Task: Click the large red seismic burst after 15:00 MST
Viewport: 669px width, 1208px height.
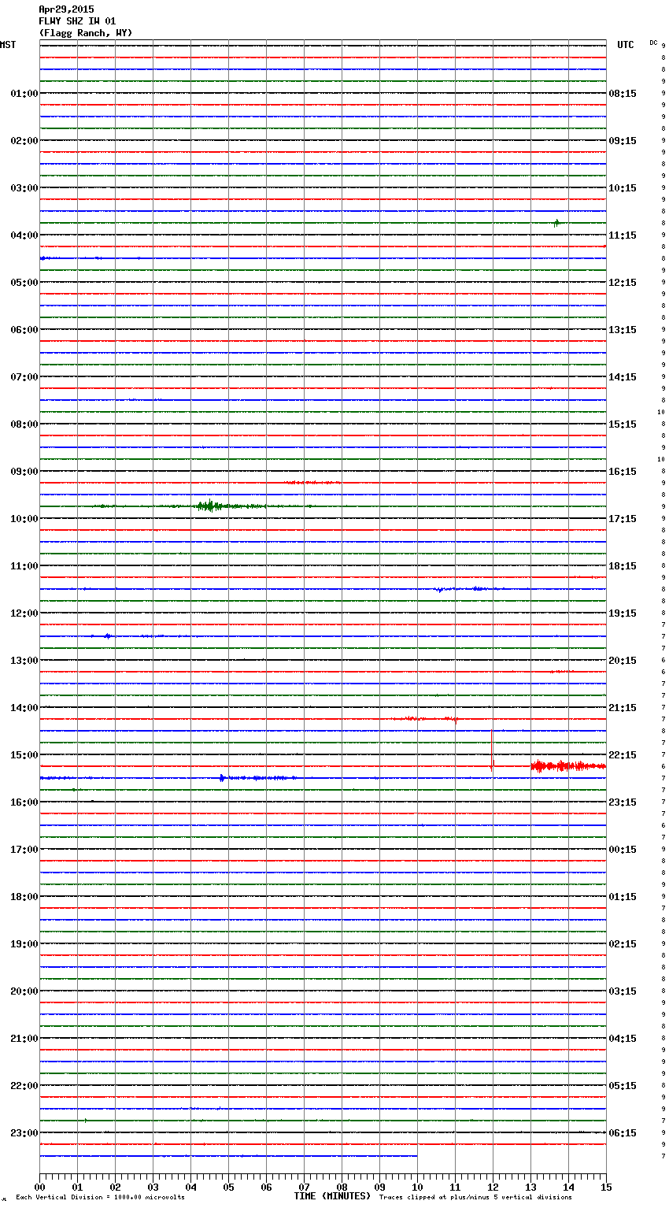Action: (568, 766)
